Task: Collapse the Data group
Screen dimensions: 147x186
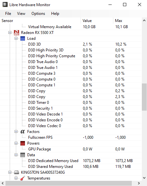Action: 16,155
